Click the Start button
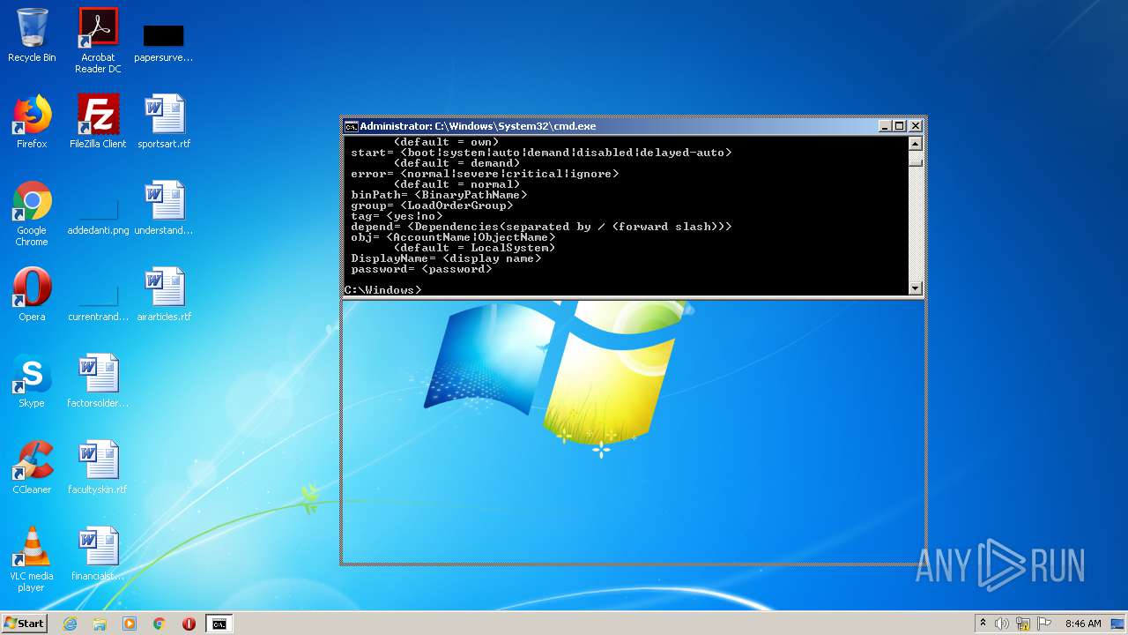Viewport: 1128px width, 635px height. click(x=25, y=624)
